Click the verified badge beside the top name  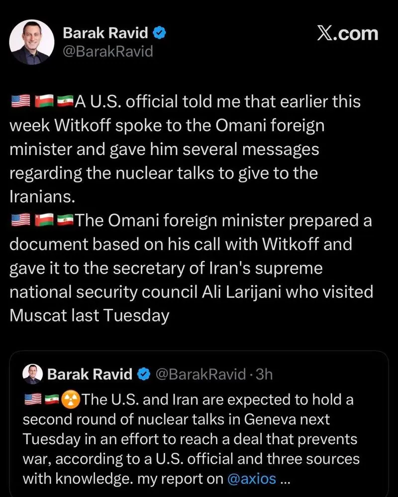pyautogui.click(x=159, y=34)
